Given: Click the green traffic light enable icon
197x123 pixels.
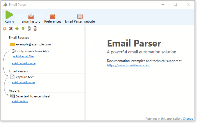Looking at the screenshot, I should [x=29, y=29].
